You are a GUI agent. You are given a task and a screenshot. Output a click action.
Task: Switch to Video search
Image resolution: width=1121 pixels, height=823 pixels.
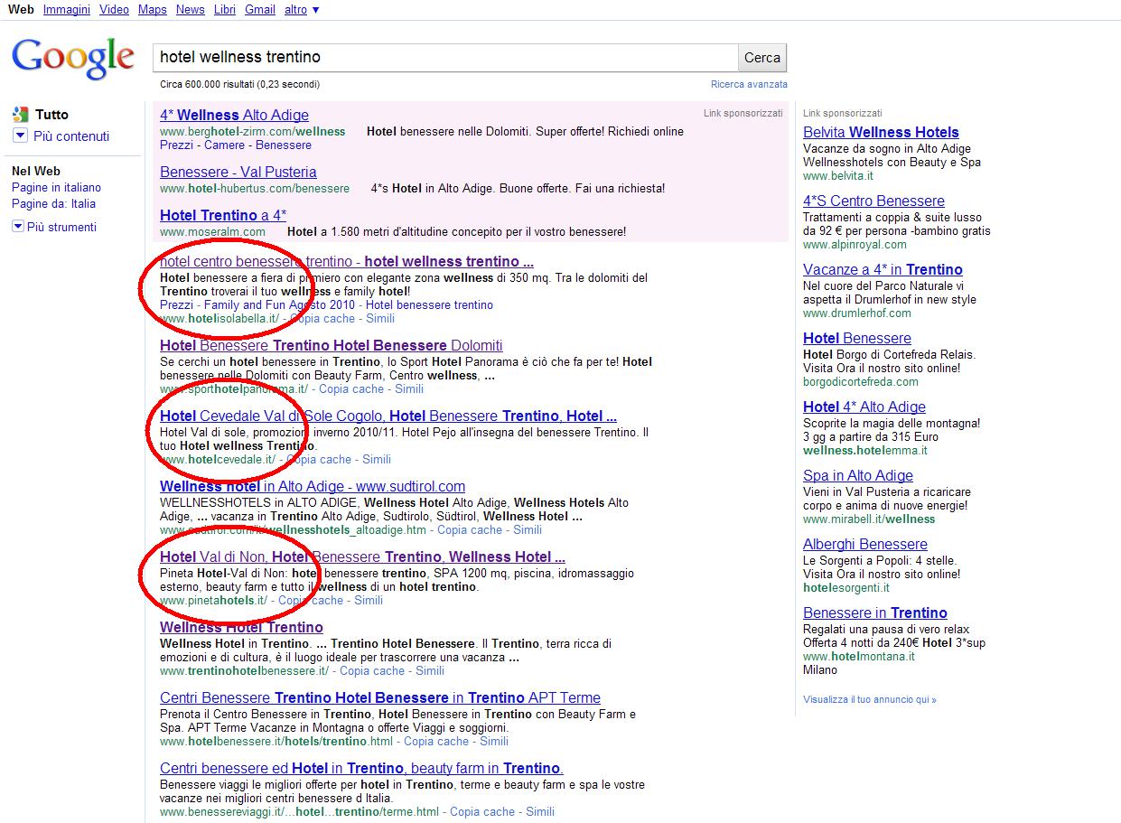(x=114, y=9)
